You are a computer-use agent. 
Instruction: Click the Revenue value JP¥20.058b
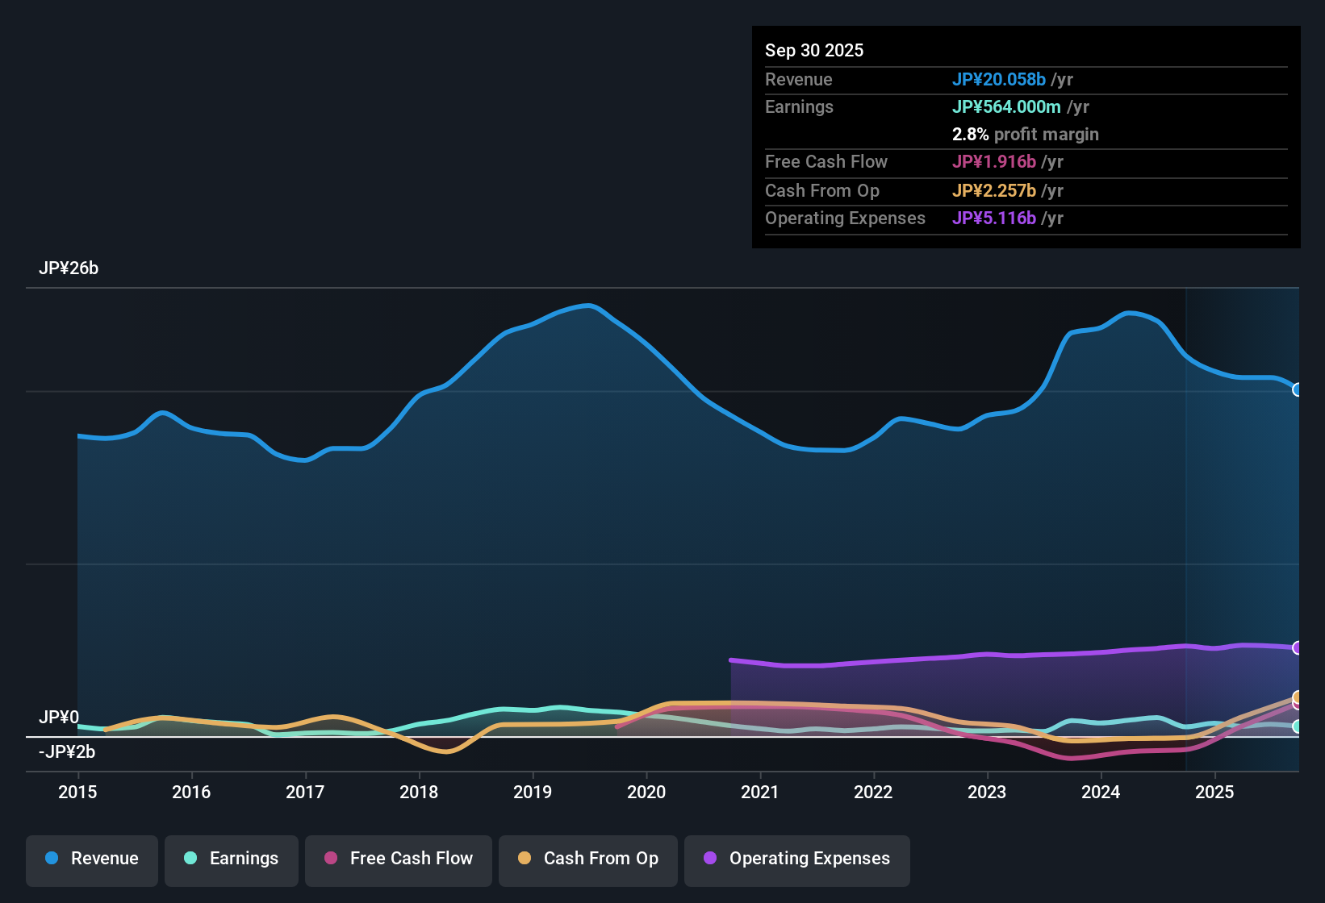tap(1001, 79)
